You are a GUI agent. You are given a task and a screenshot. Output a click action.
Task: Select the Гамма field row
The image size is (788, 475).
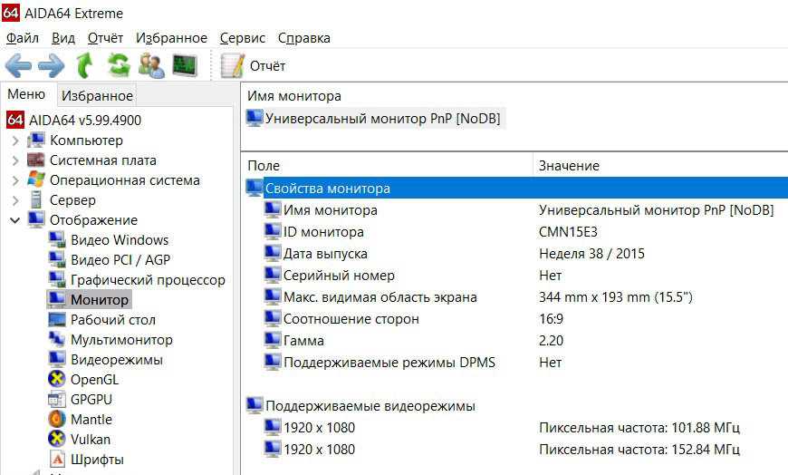[x=303, y=341]
